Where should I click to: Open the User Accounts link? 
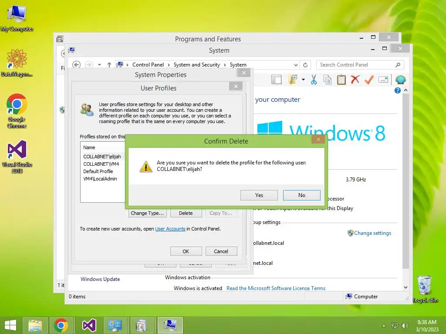[170, 229]
